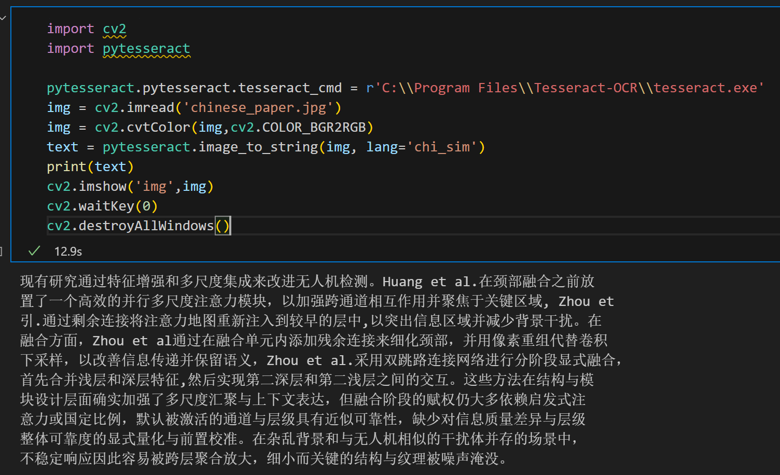Screen dimensions: 780x475
Task: Click the 'import pytesseract' line
Action: (x=119, y=49)
